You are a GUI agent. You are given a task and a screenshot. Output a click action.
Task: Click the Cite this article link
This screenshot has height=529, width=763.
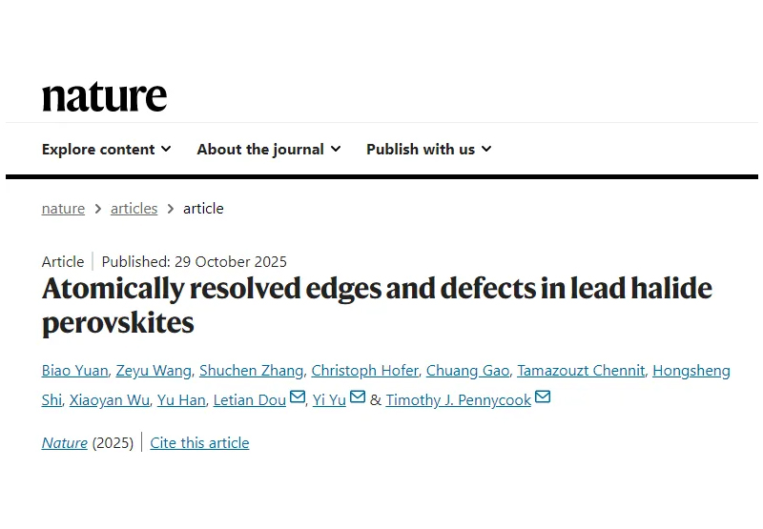[199, 442]
